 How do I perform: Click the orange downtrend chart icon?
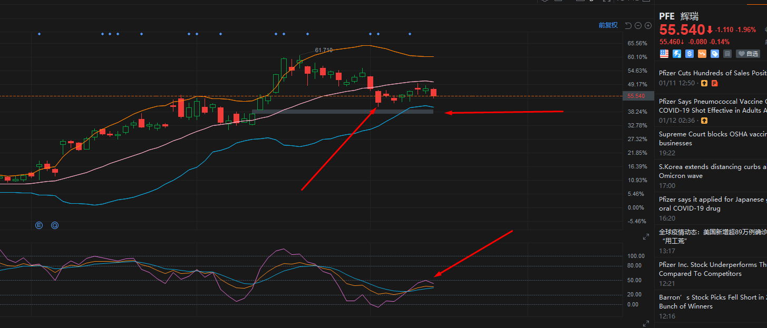coord(702,54)
